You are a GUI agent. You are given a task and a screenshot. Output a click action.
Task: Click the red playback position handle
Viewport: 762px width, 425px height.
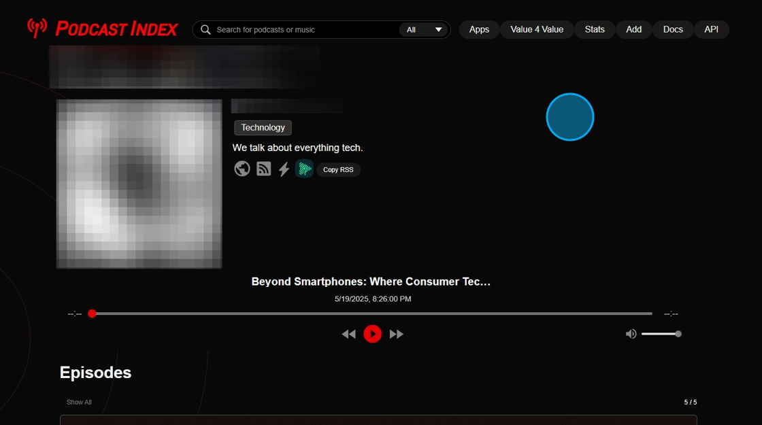pos(92,313)
